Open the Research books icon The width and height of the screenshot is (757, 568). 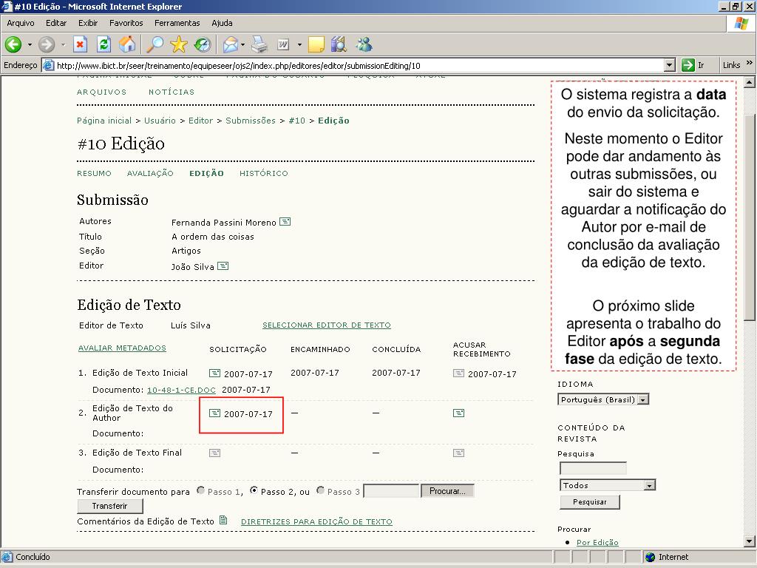pyautogui.click(x=339, y=44)
